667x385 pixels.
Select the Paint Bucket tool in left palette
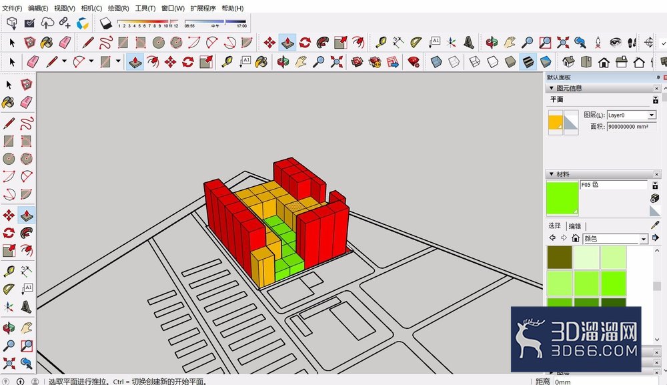(x=8, y=102)
